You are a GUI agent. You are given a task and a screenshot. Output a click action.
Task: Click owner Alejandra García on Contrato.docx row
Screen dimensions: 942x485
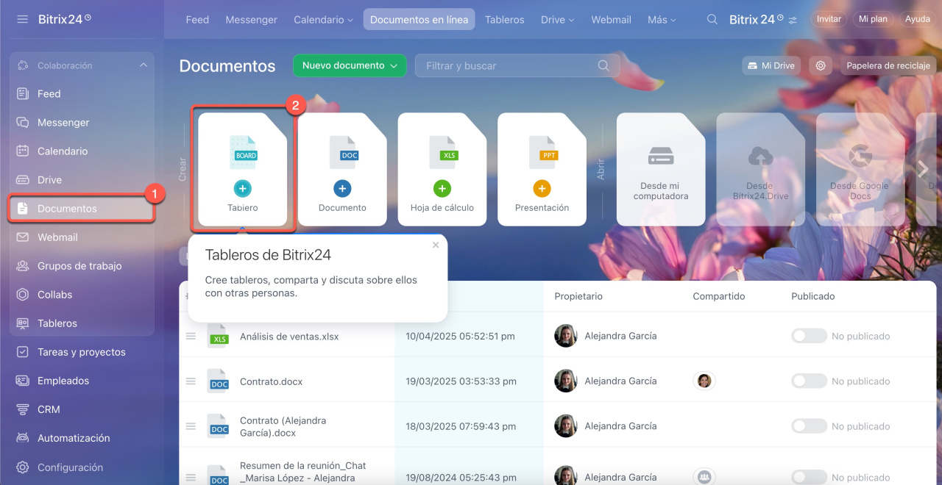620,381
